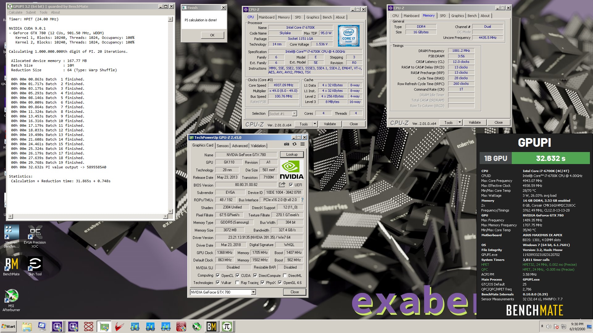
Task: Click the volume speaker tray icon
Action: point(549,327)
